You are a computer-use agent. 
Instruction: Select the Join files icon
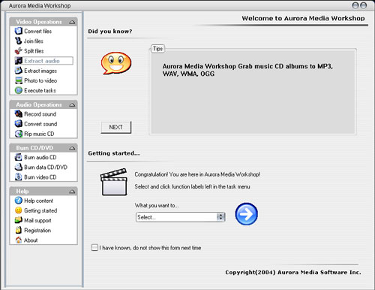click(x=19, y=41)
